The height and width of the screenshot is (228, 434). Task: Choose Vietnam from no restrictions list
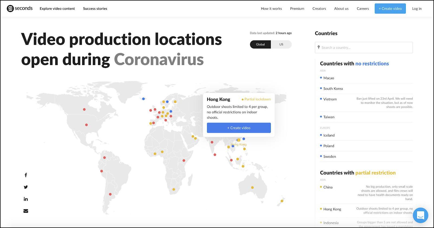click(330, 99)
